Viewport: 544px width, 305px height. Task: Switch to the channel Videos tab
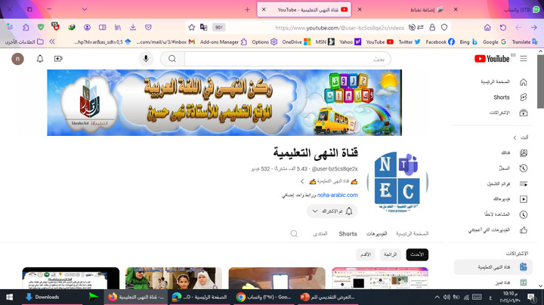(x=376, y=234)
